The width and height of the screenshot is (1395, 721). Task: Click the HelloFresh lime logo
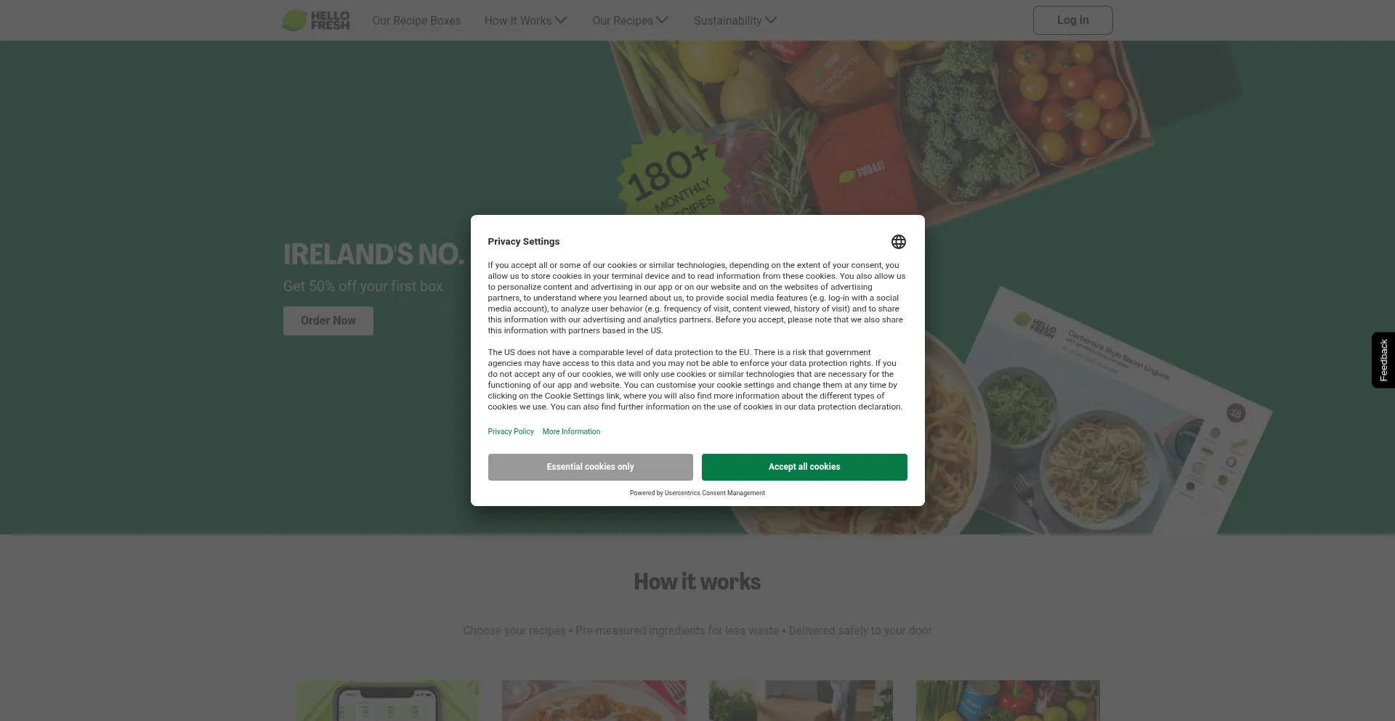[316, 20]
